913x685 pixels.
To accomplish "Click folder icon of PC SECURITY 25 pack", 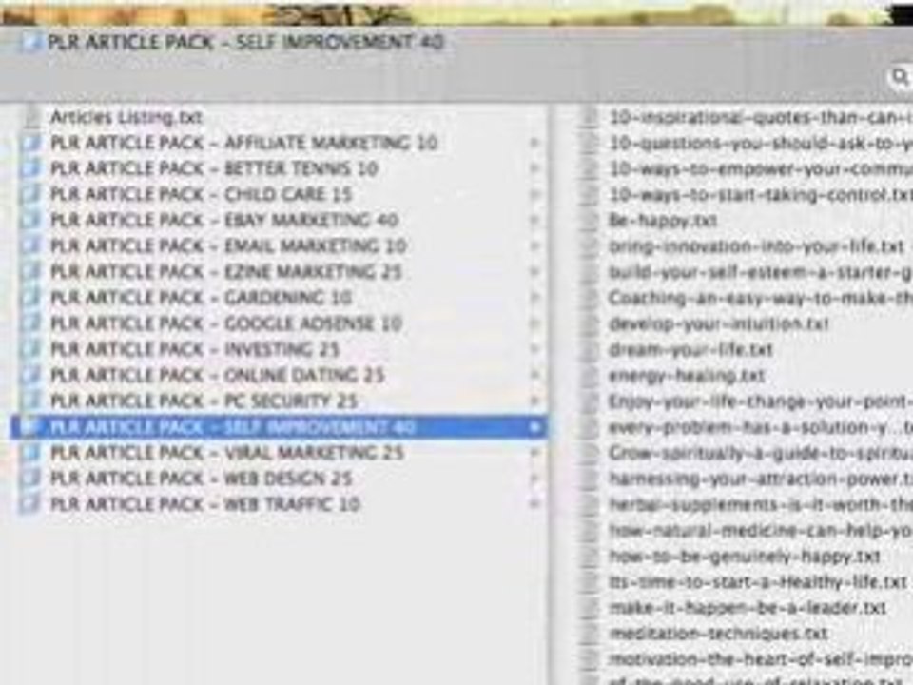I will 30,401.
